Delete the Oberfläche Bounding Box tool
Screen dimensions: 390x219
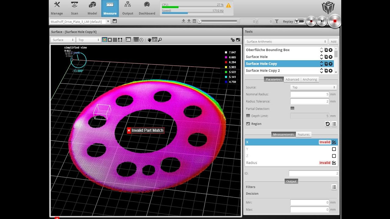[331, 50]
